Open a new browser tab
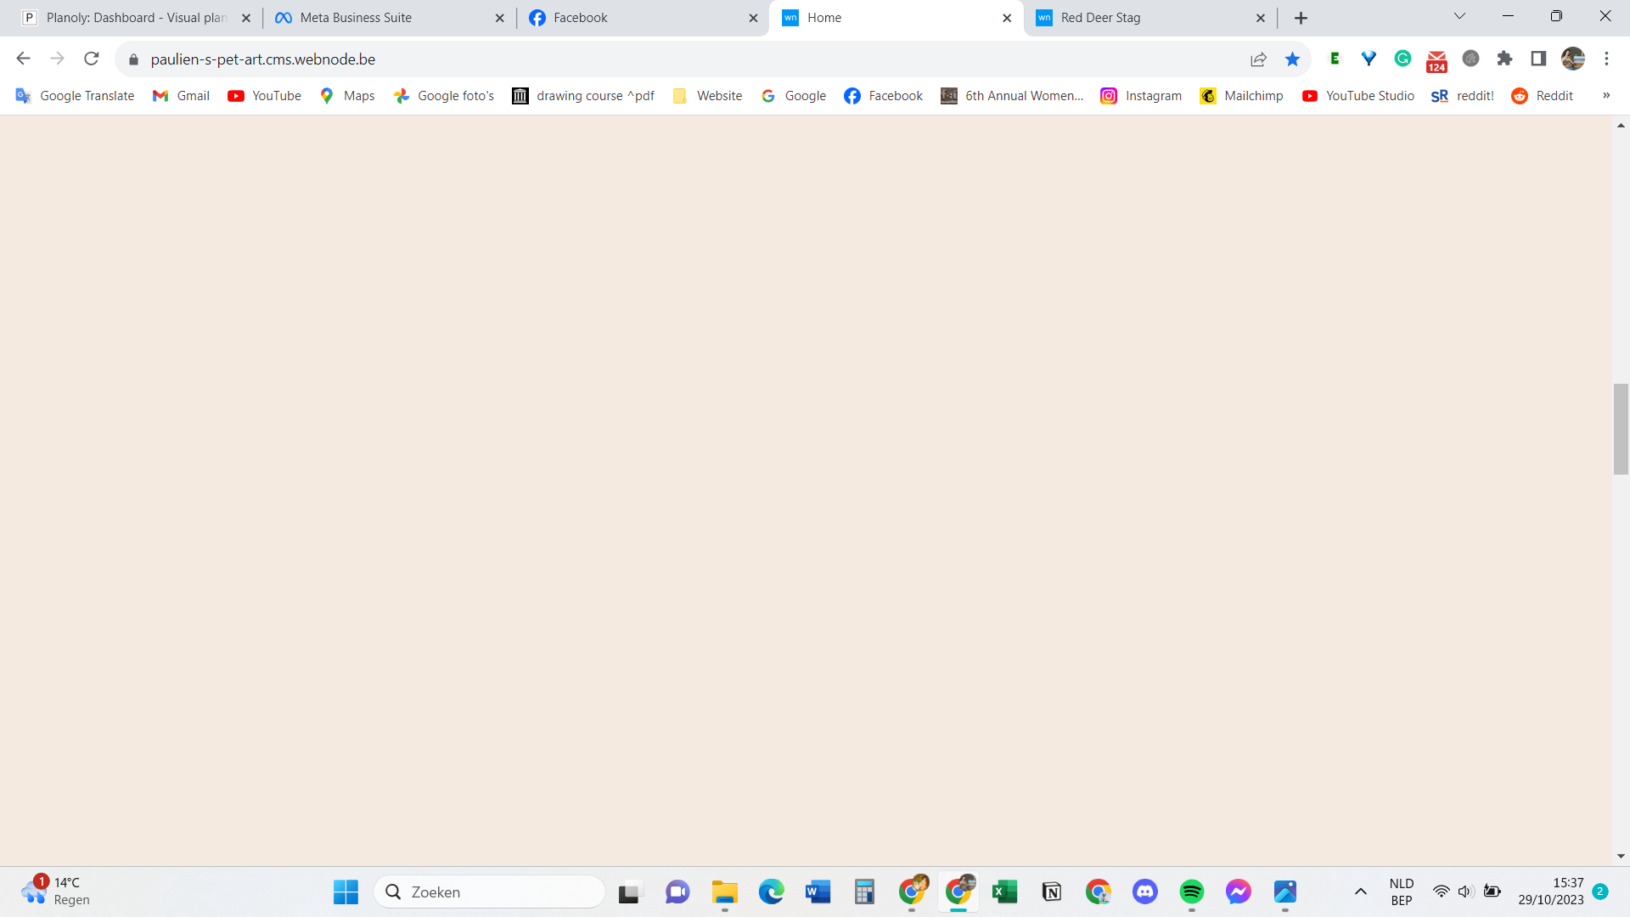 tap(1301, 18)
